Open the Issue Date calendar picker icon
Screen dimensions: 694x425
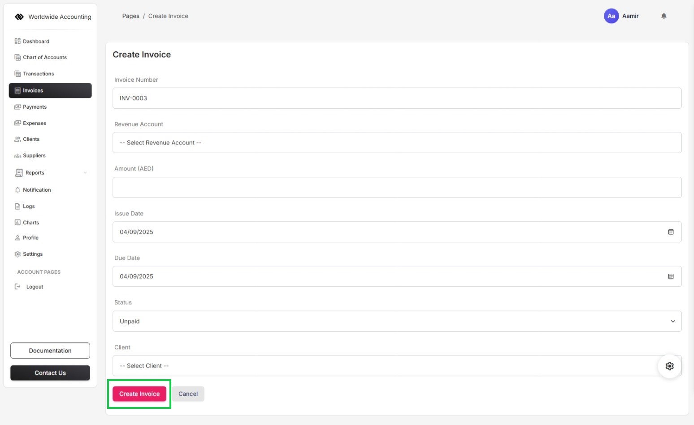pyautogui.click(x=671, y=232)
